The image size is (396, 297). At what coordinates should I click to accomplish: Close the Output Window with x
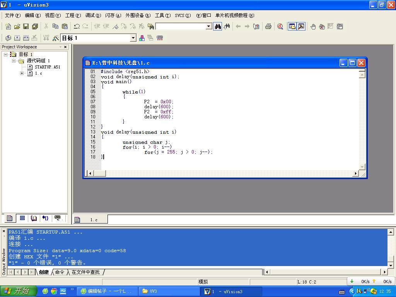pos(4,231)
